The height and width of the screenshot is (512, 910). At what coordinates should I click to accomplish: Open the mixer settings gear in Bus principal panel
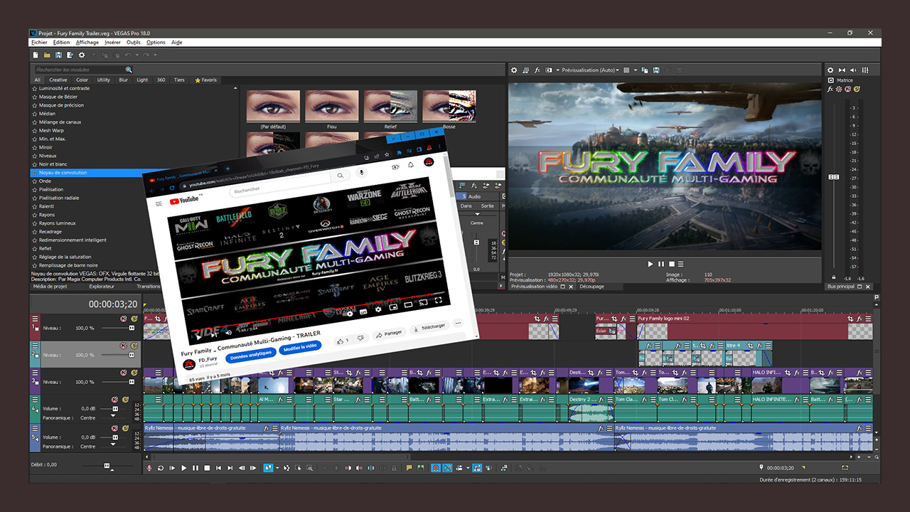830,70
